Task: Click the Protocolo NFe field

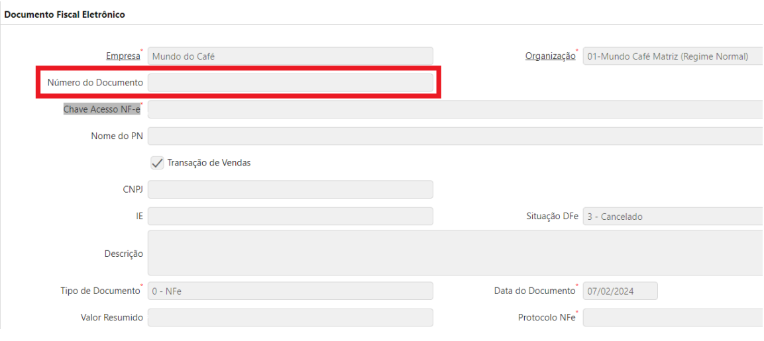Action: click(672, 318)
